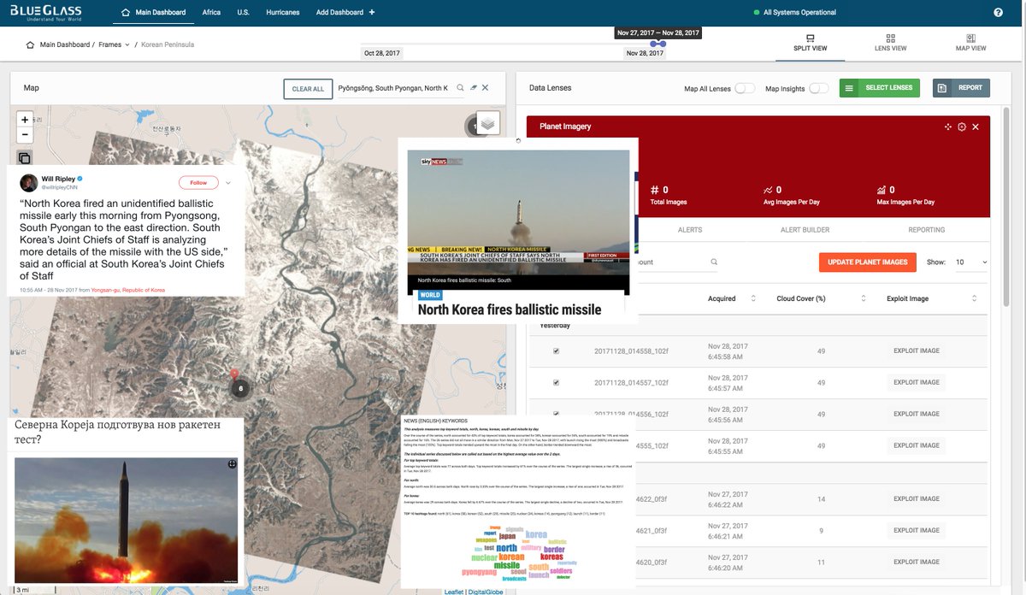Click the home icon beside Main Dashboard tab

pyautogui.click(x=127, y=13)
